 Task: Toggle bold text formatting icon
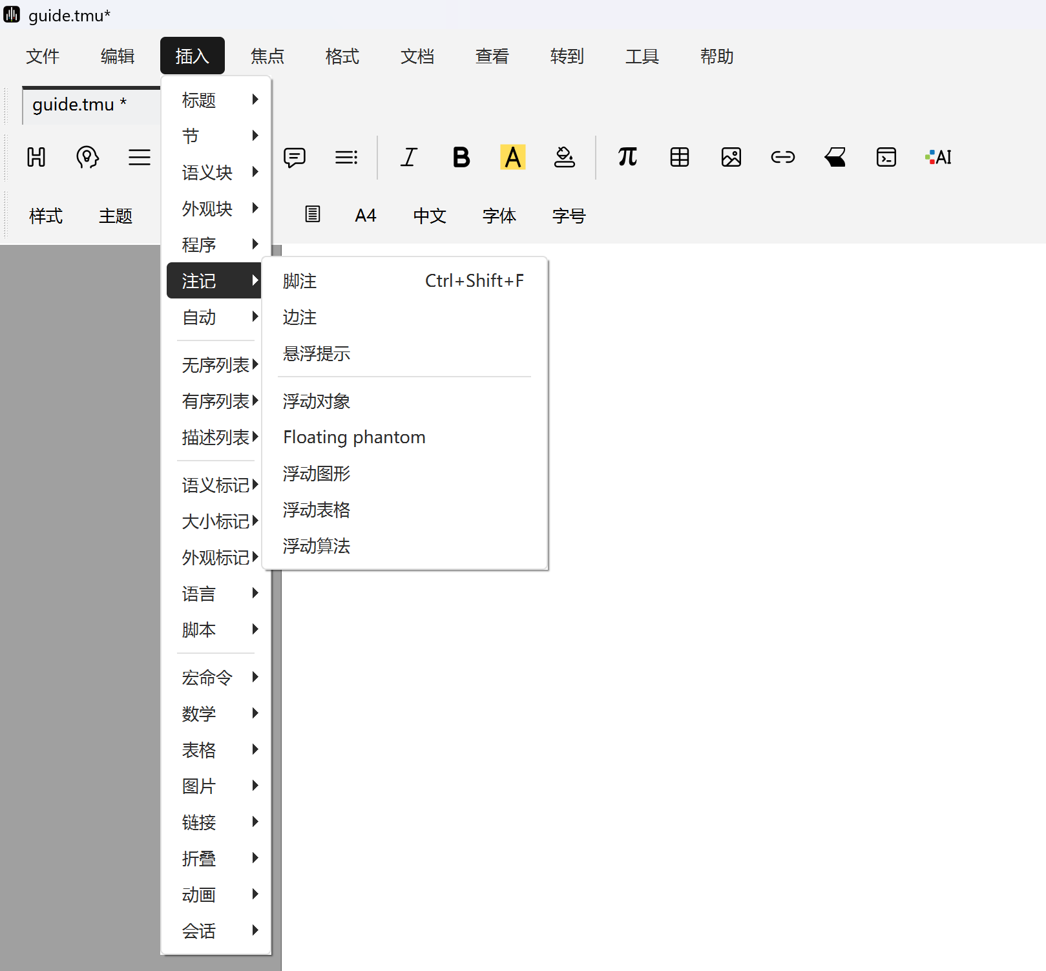click(x=461, y=157)
